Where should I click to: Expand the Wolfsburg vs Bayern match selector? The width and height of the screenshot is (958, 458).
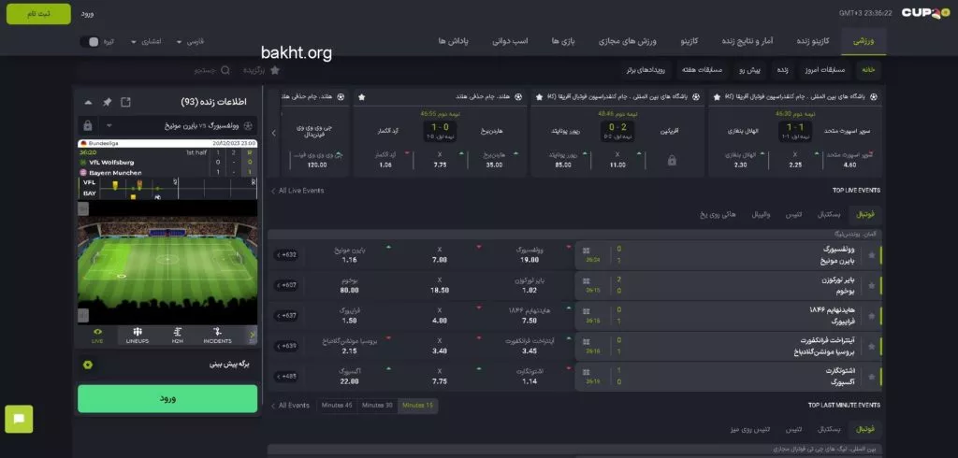click(x=109, y=124)
